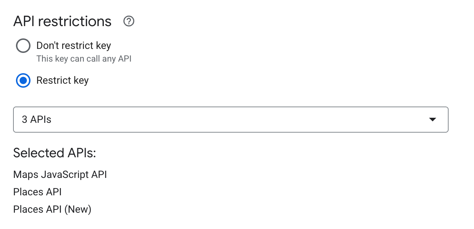
Task: Click the word "(New)" in the last API entry
Action: tap(78, 209)
